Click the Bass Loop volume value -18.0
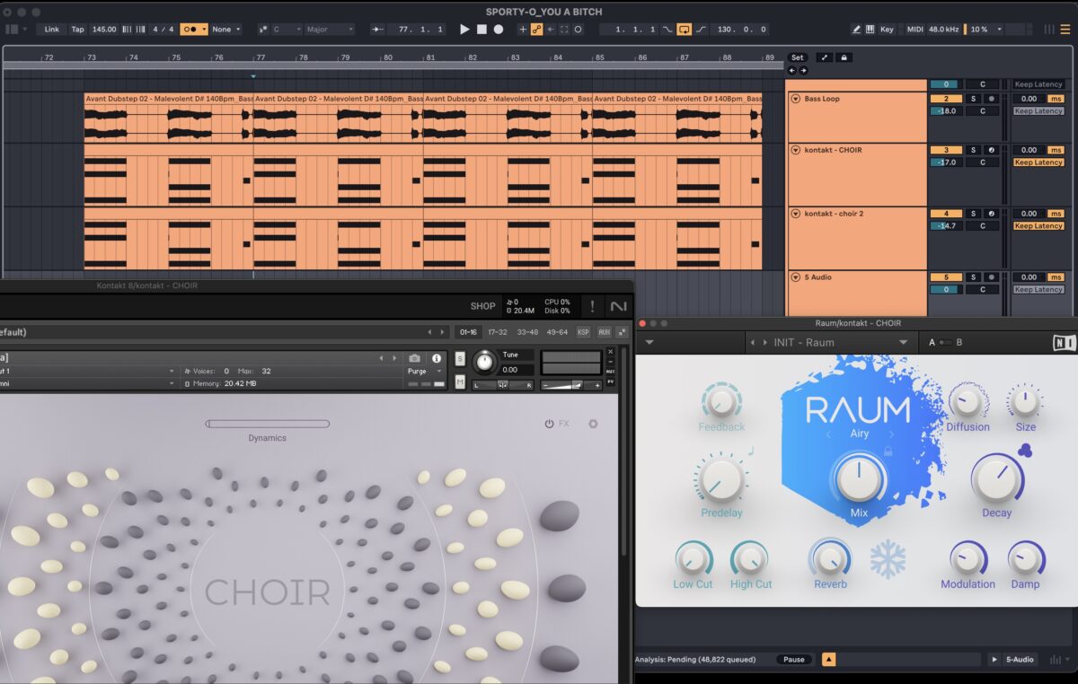1078x684 pixels. pyautogui.click(x=946, y=111)
